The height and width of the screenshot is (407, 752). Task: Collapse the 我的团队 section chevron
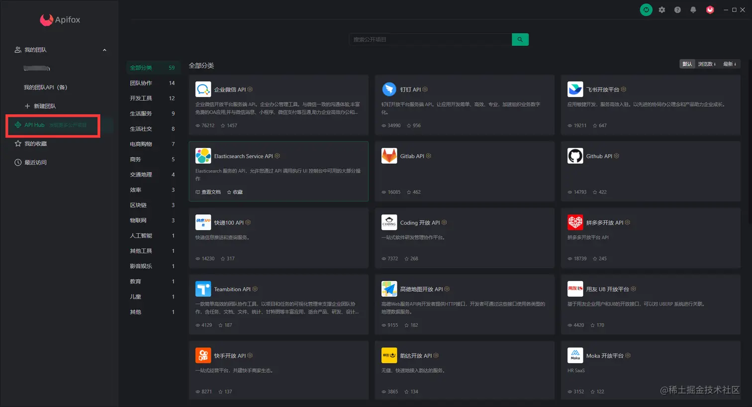104,50
